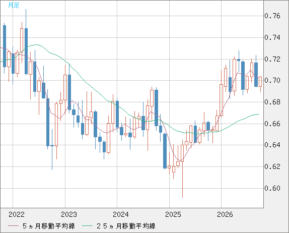Click the 2023 year label

pyautogui.click(x=69, y=214)
